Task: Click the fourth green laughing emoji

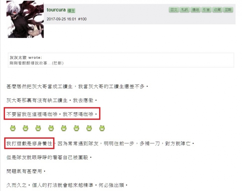Action: tap(51, 128)
